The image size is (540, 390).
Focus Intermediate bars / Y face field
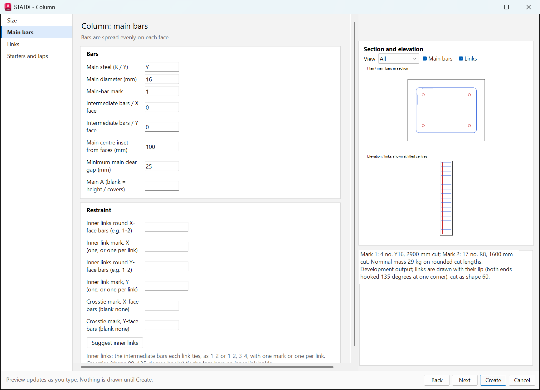tap(162, 127)
